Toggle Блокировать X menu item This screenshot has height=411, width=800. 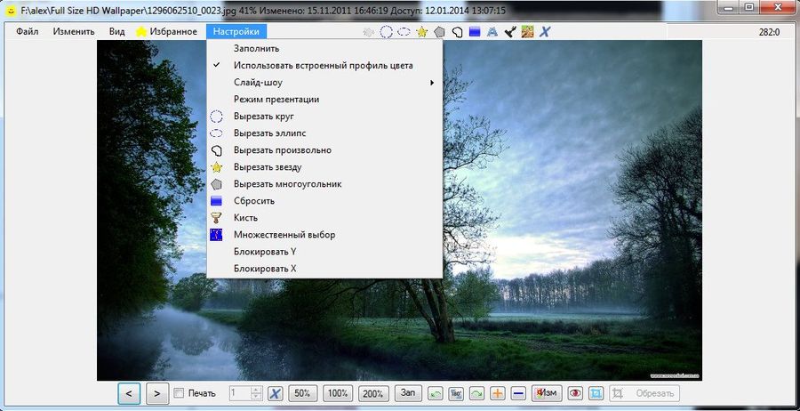324,268
